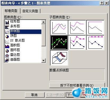The width and height of the screenshot is (110, 100).
Task: Click chart type list scroll-down arrow
Action: click(44, 61)
